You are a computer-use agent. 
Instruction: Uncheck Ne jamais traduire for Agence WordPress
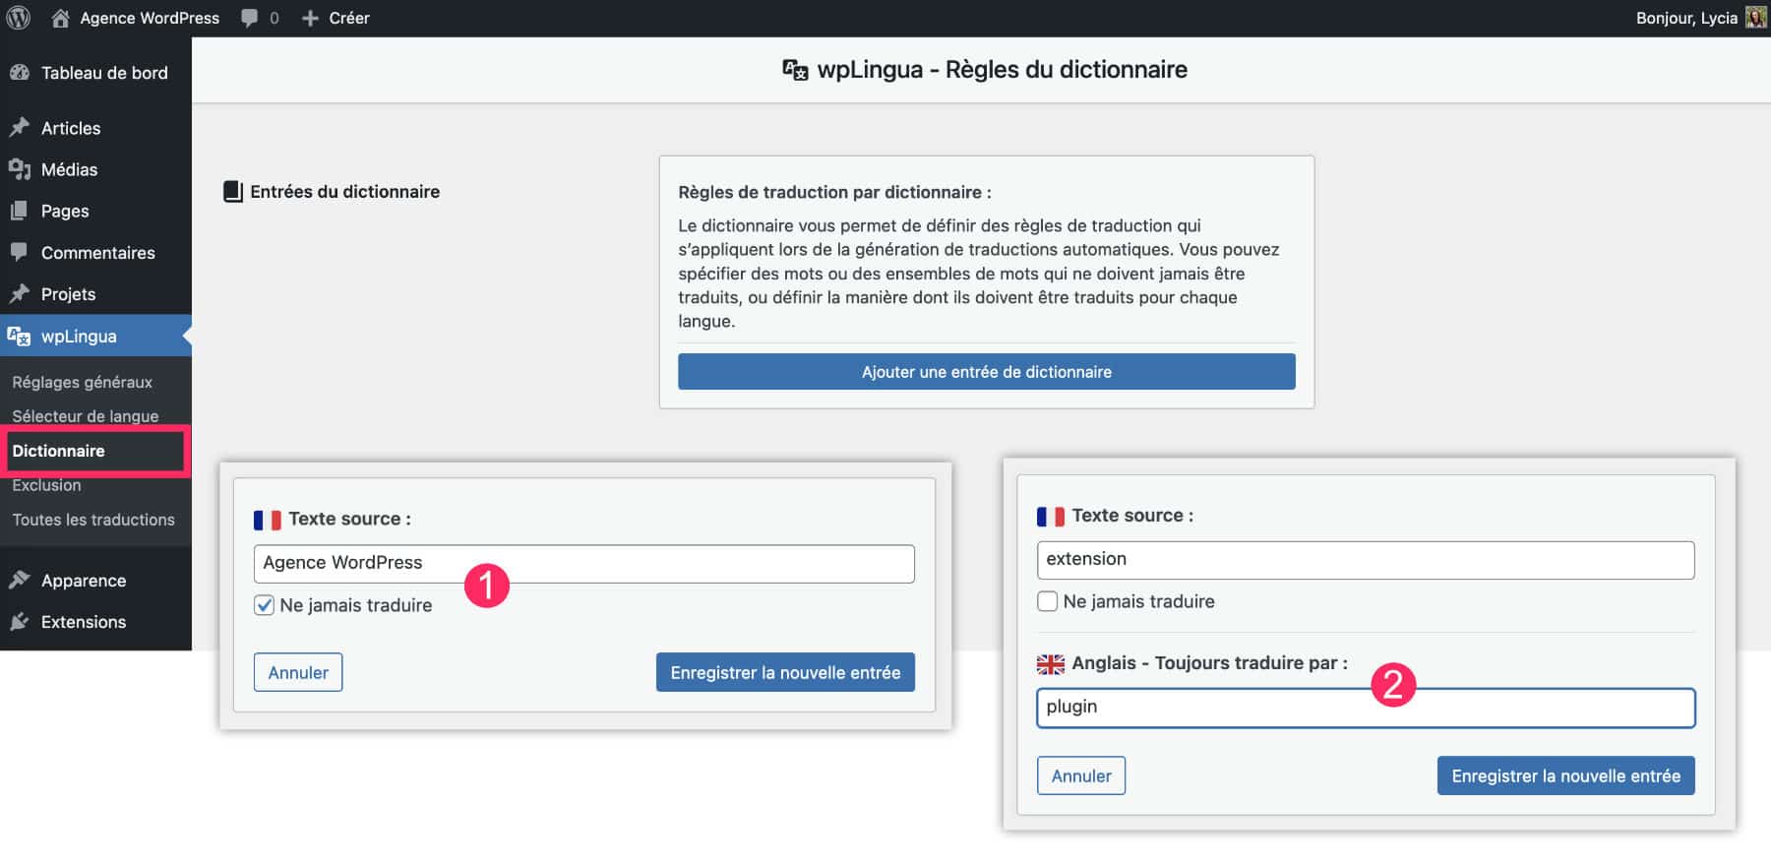(x=264, y=605)
